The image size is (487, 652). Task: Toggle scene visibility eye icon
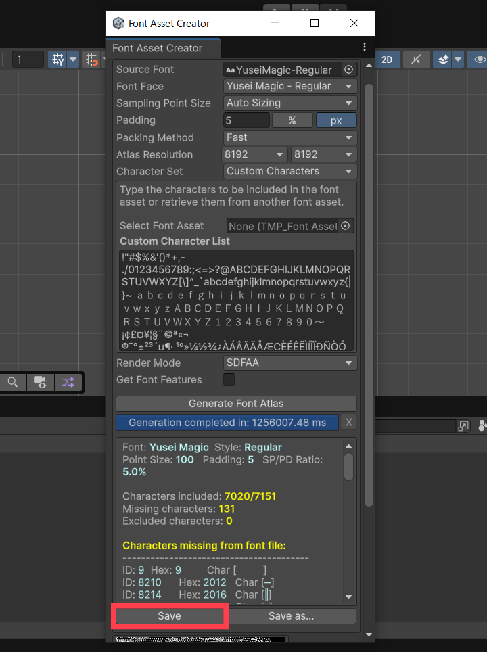[478, 60]
